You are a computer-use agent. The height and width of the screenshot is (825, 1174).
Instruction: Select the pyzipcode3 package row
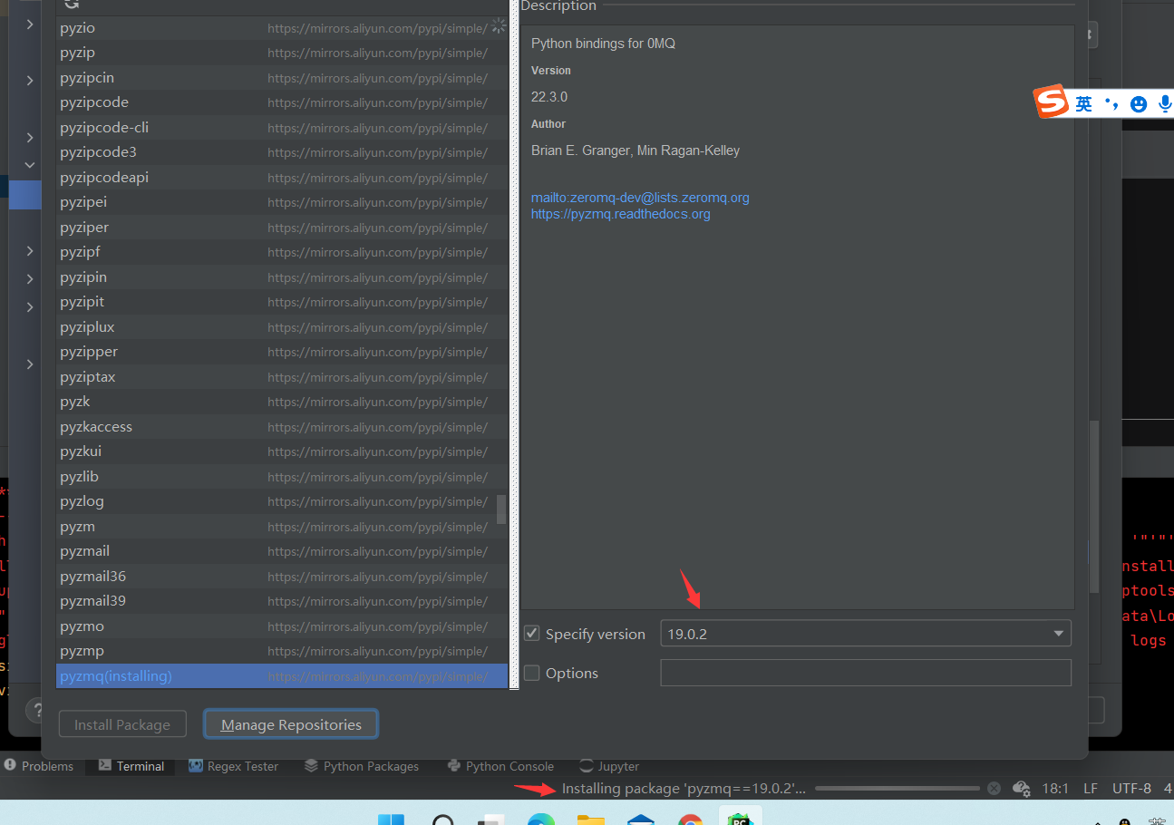click(282, 152)
